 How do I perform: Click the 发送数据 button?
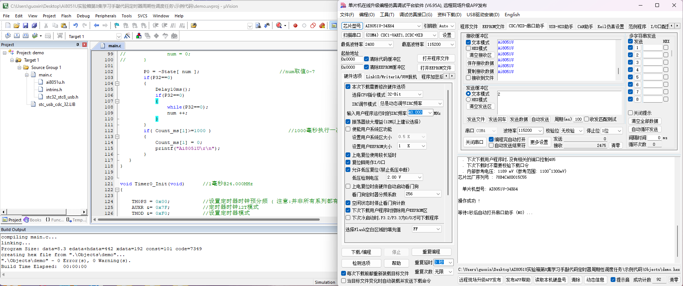pyautogui.click(x=519, y=119)
